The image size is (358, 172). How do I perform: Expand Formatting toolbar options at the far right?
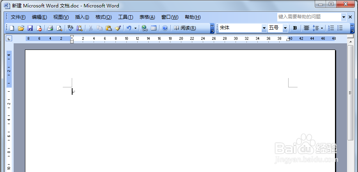click(352, 28)
